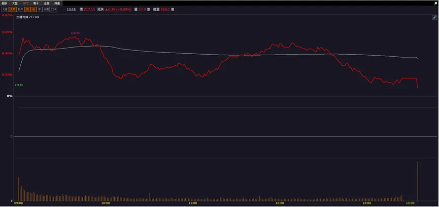Toggle the 均 average line button
Screen dimensions: 439x207
[27, 10]
